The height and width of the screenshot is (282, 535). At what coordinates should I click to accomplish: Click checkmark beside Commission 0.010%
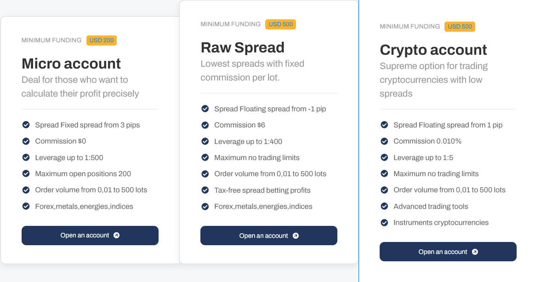(x=384, y=141)
